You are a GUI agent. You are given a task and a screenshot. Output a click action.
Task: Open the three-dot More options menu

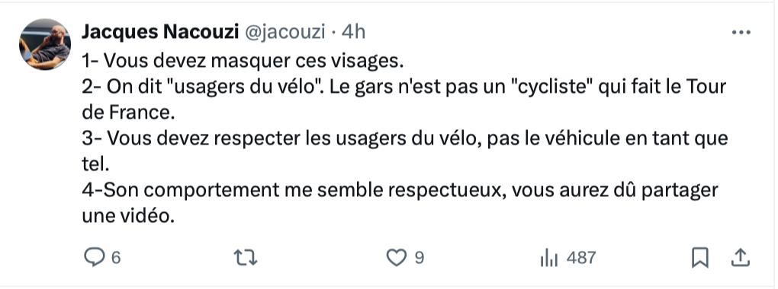tap(741, 33)
